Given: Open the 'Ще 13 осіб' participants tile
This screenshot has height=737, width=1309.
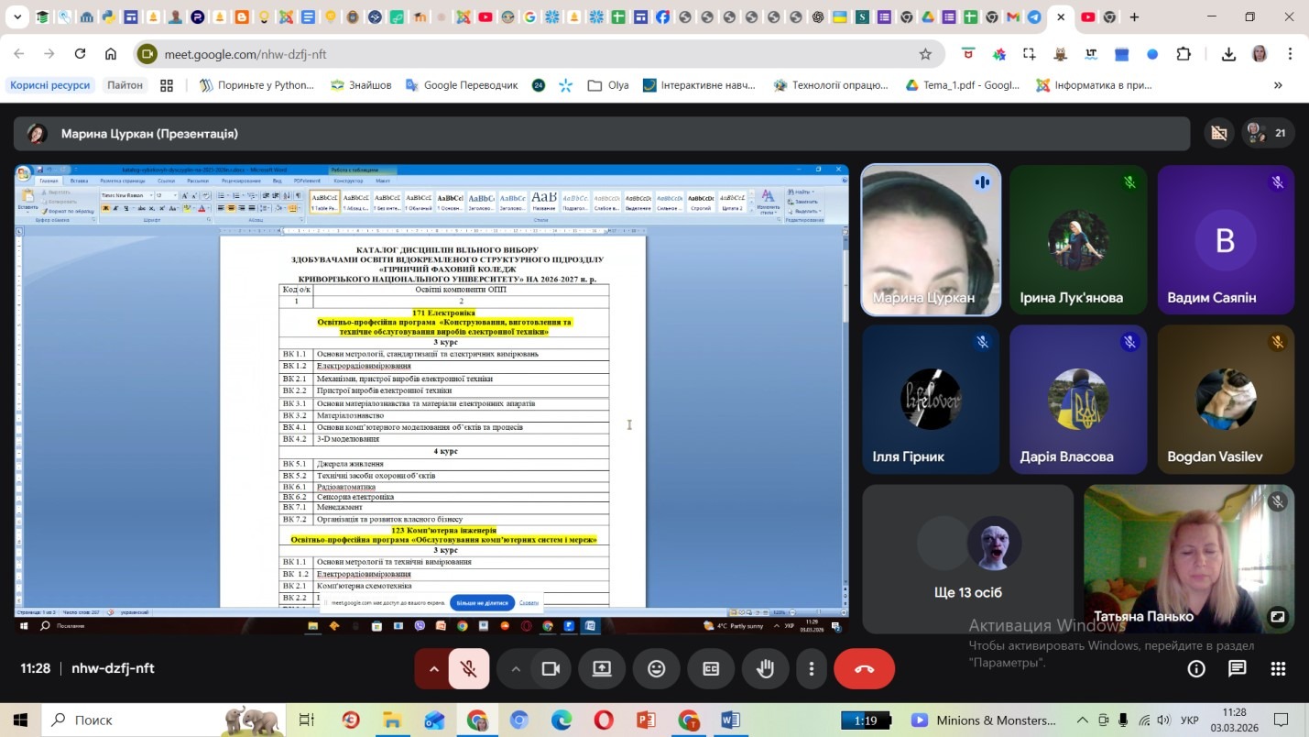Looking at the screenshot, I should [x=967, y=558].
